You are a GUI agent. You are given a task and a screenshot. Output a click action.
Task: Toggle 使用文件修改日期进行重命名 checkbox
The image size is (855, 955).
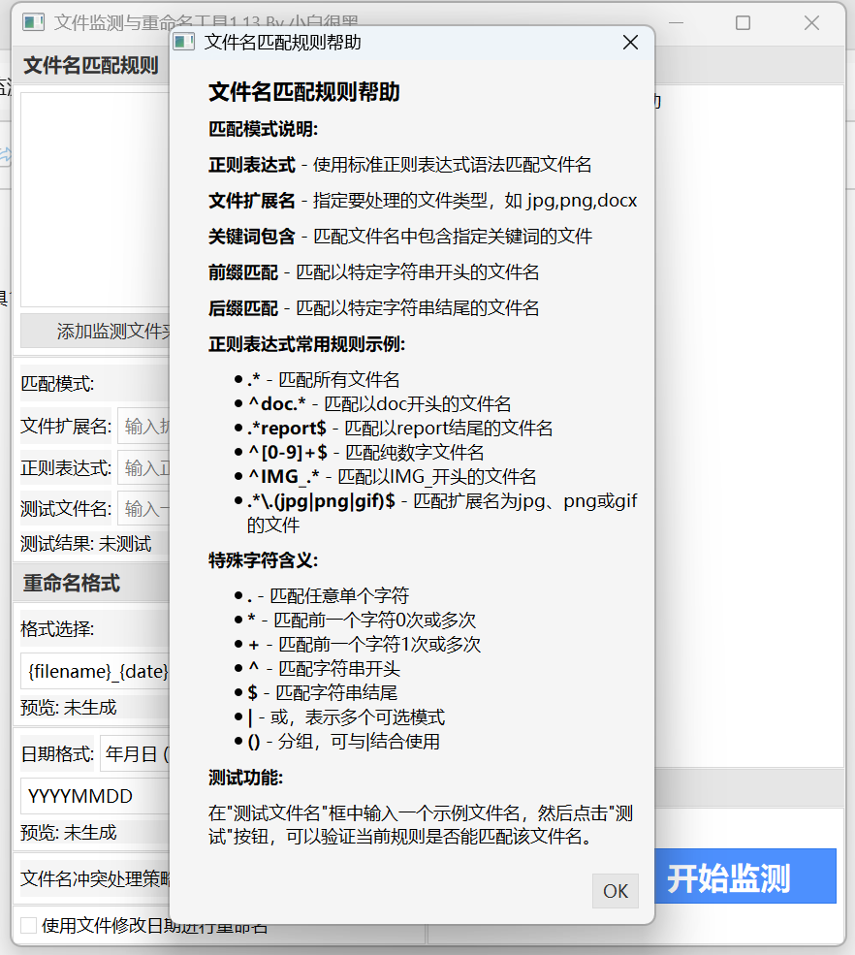click(x=29, y=925)
